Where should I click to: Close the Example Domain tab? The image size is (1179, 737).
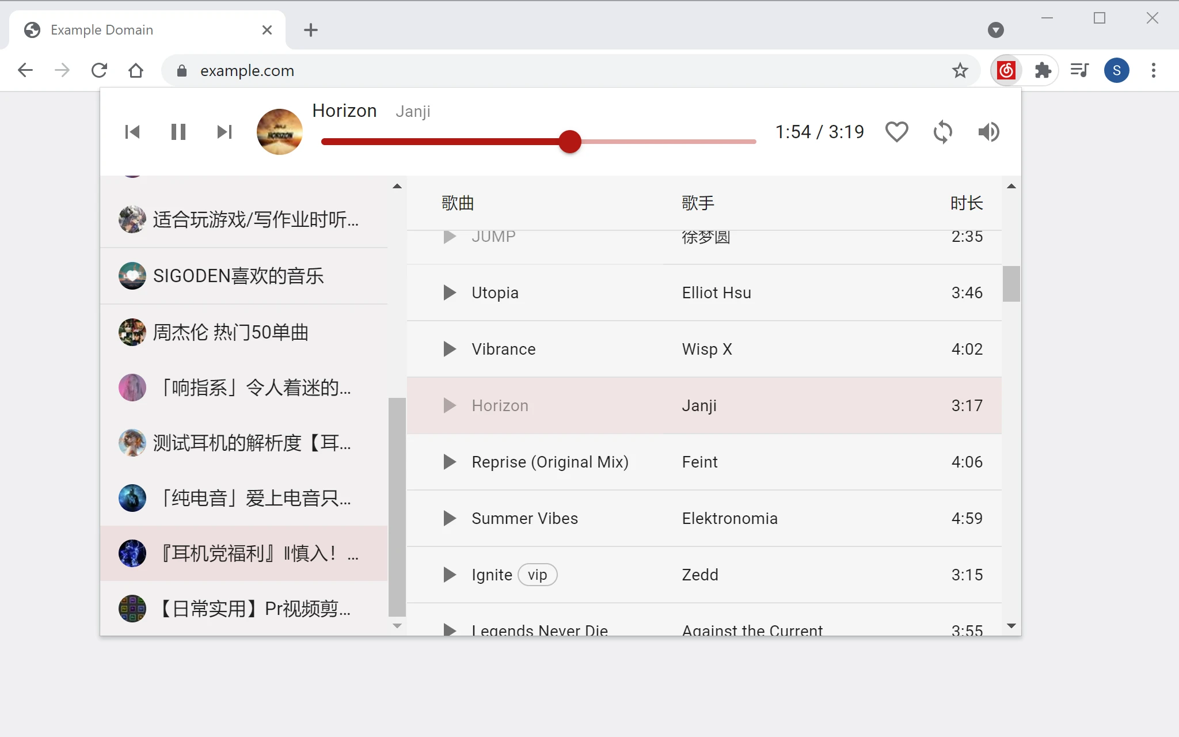point(267,30)
